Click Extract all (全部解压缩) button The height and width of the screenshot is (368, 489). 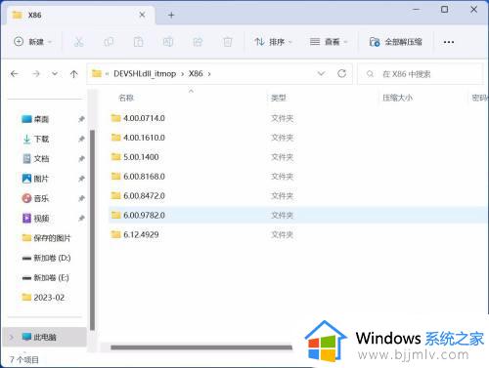click(x=395, y=42)
